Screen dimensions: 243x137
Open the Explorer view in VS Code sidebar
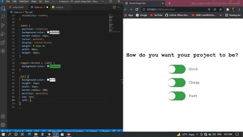[x=3, y=8]
